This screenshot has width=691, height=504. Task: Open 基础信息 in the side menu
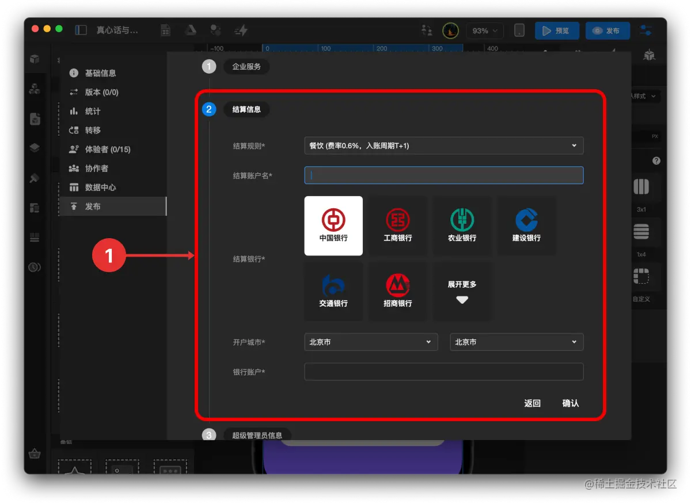[113, 73]
